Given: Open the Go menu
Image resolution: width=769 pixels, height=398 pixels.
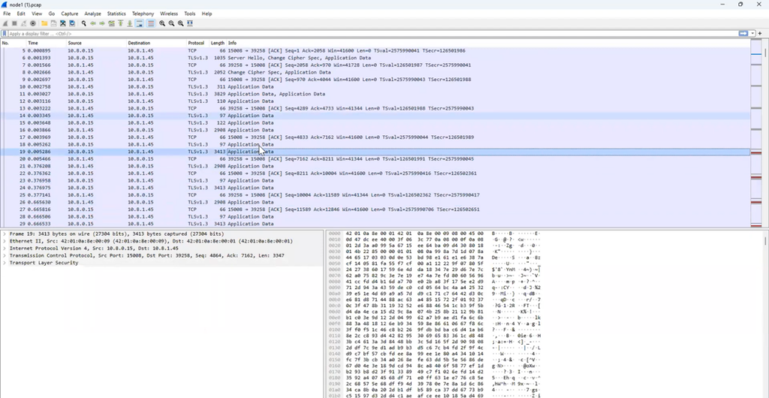Looking at the screenshot, I should [x=52, y=14].
